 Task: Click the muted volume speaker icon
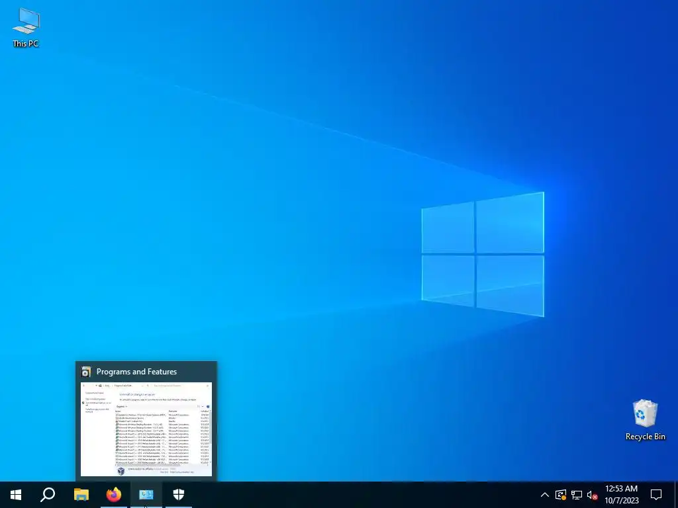[x=593, y=495]
